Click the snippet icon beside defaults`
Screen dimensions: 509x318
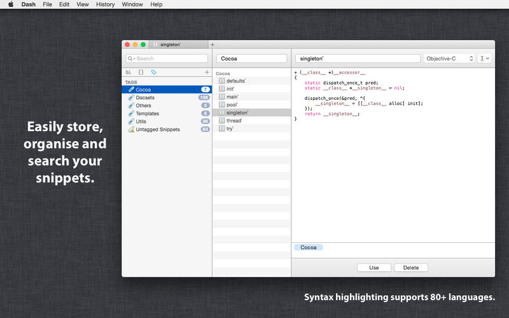(221, 81)
